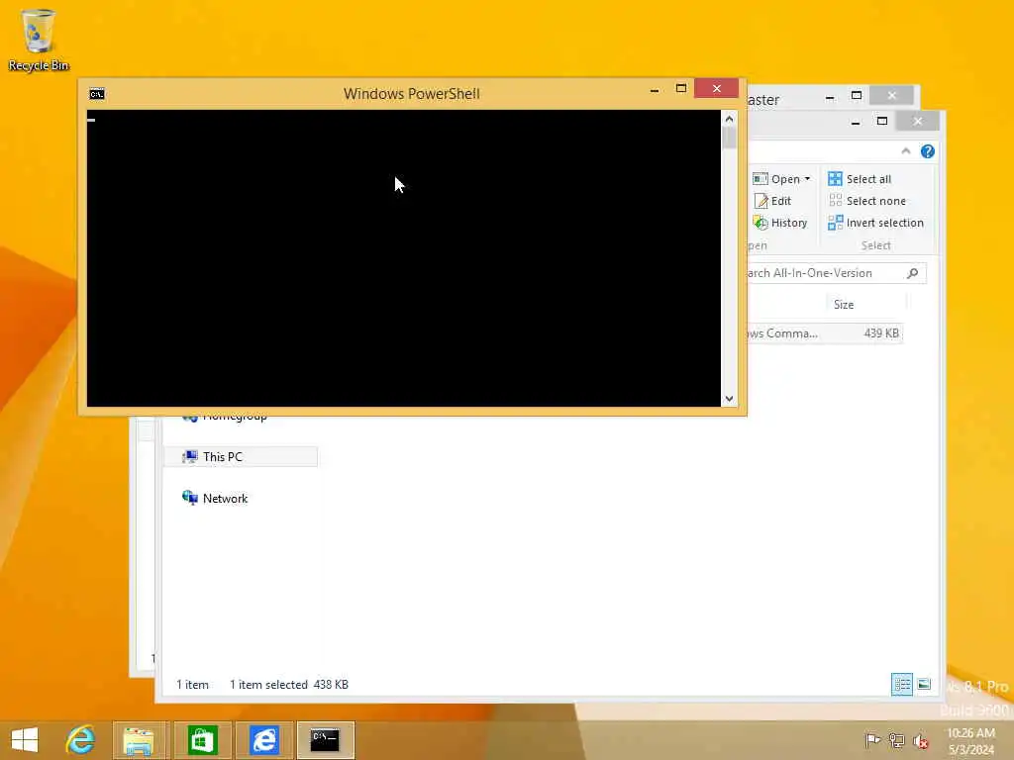Minimize the front File Explorer window
Screen dimensions: 1014x760
[x=856, y=122]
